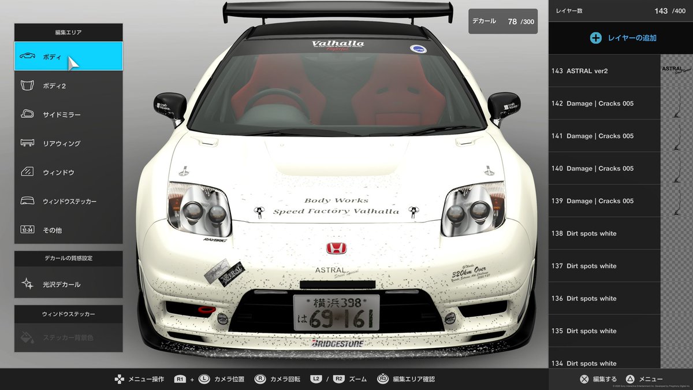Click the disabled ステッカー背景色 option
The height and width of the screenshot is (390, 693).
68,337
